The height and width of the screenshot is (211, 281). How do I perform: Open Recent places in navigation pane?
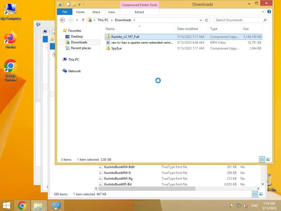click(81, 48)
